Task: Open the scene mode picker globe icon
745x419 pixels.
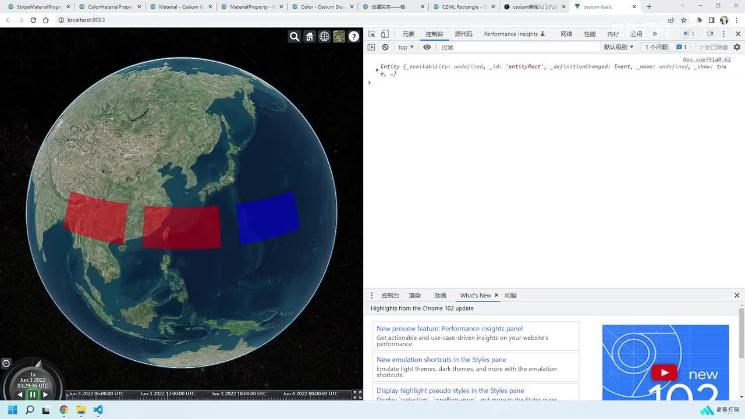Action: 324,37
